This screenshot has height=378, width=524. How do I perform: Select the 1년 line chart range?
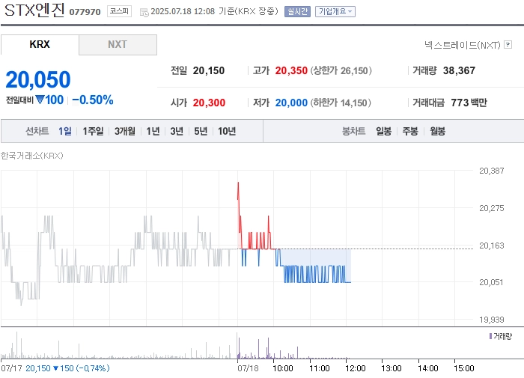153,131
